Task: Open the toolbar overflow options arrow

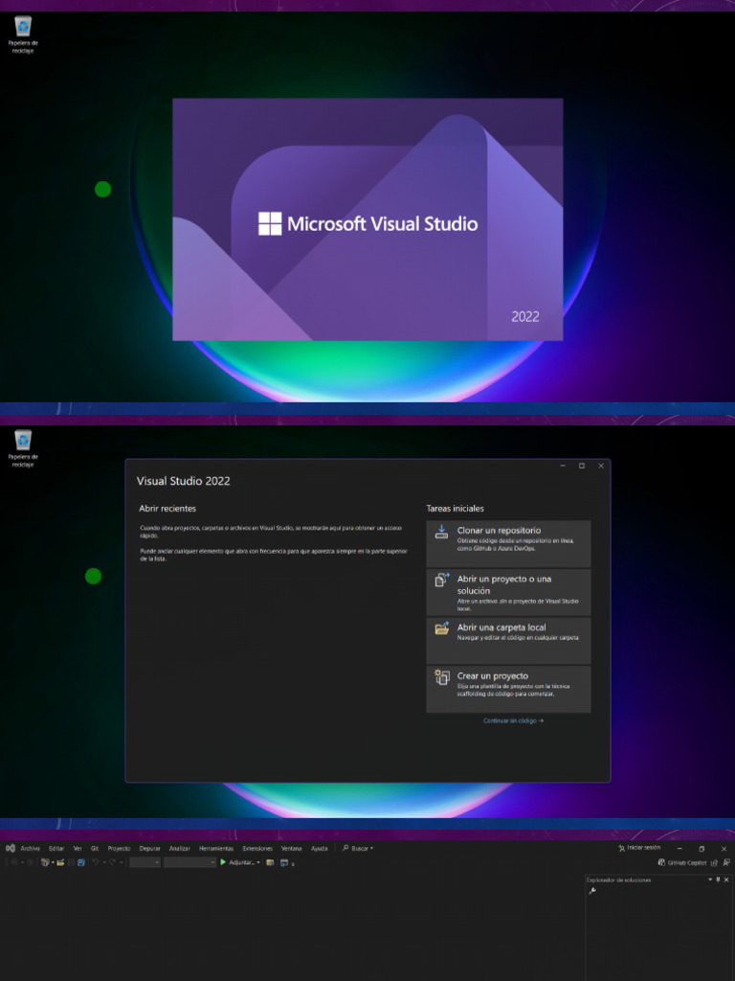Action: click(x=293, y=864)
